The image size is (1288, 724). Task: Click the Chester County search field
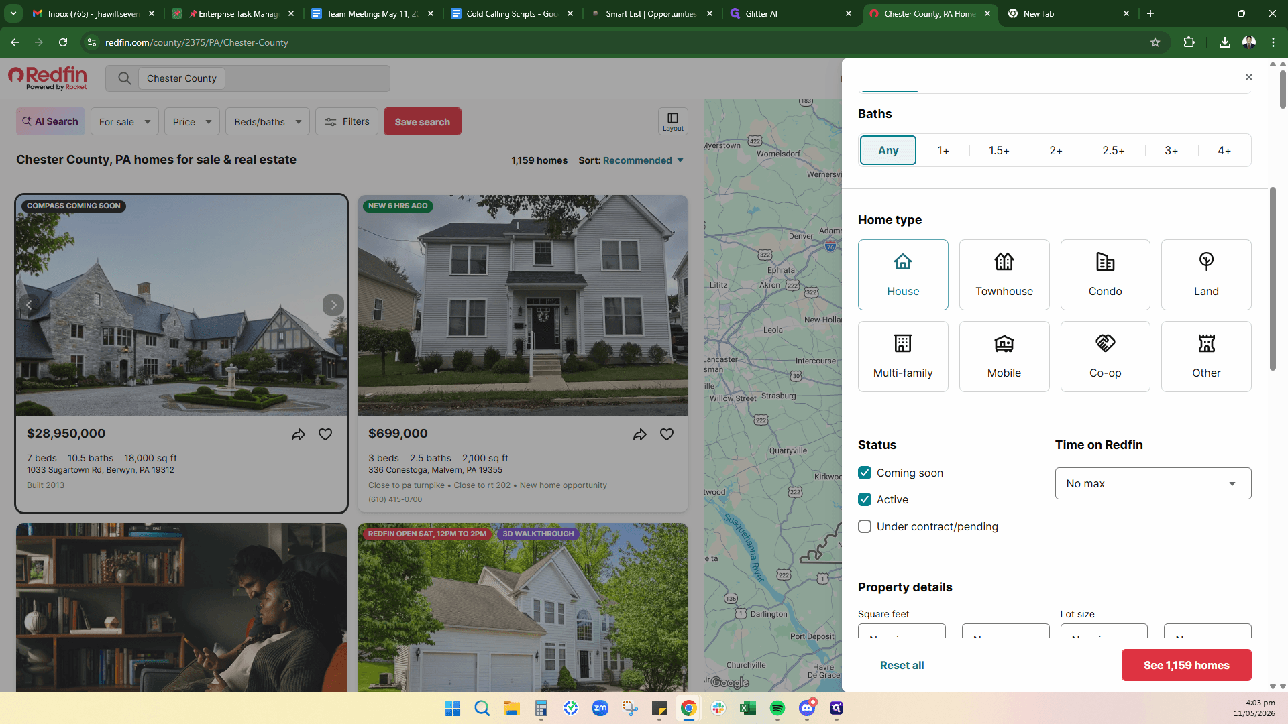point(248,78)
